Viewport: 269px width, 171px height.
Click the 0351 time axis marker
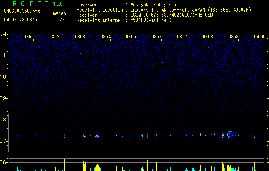click(x=29, y=37)
